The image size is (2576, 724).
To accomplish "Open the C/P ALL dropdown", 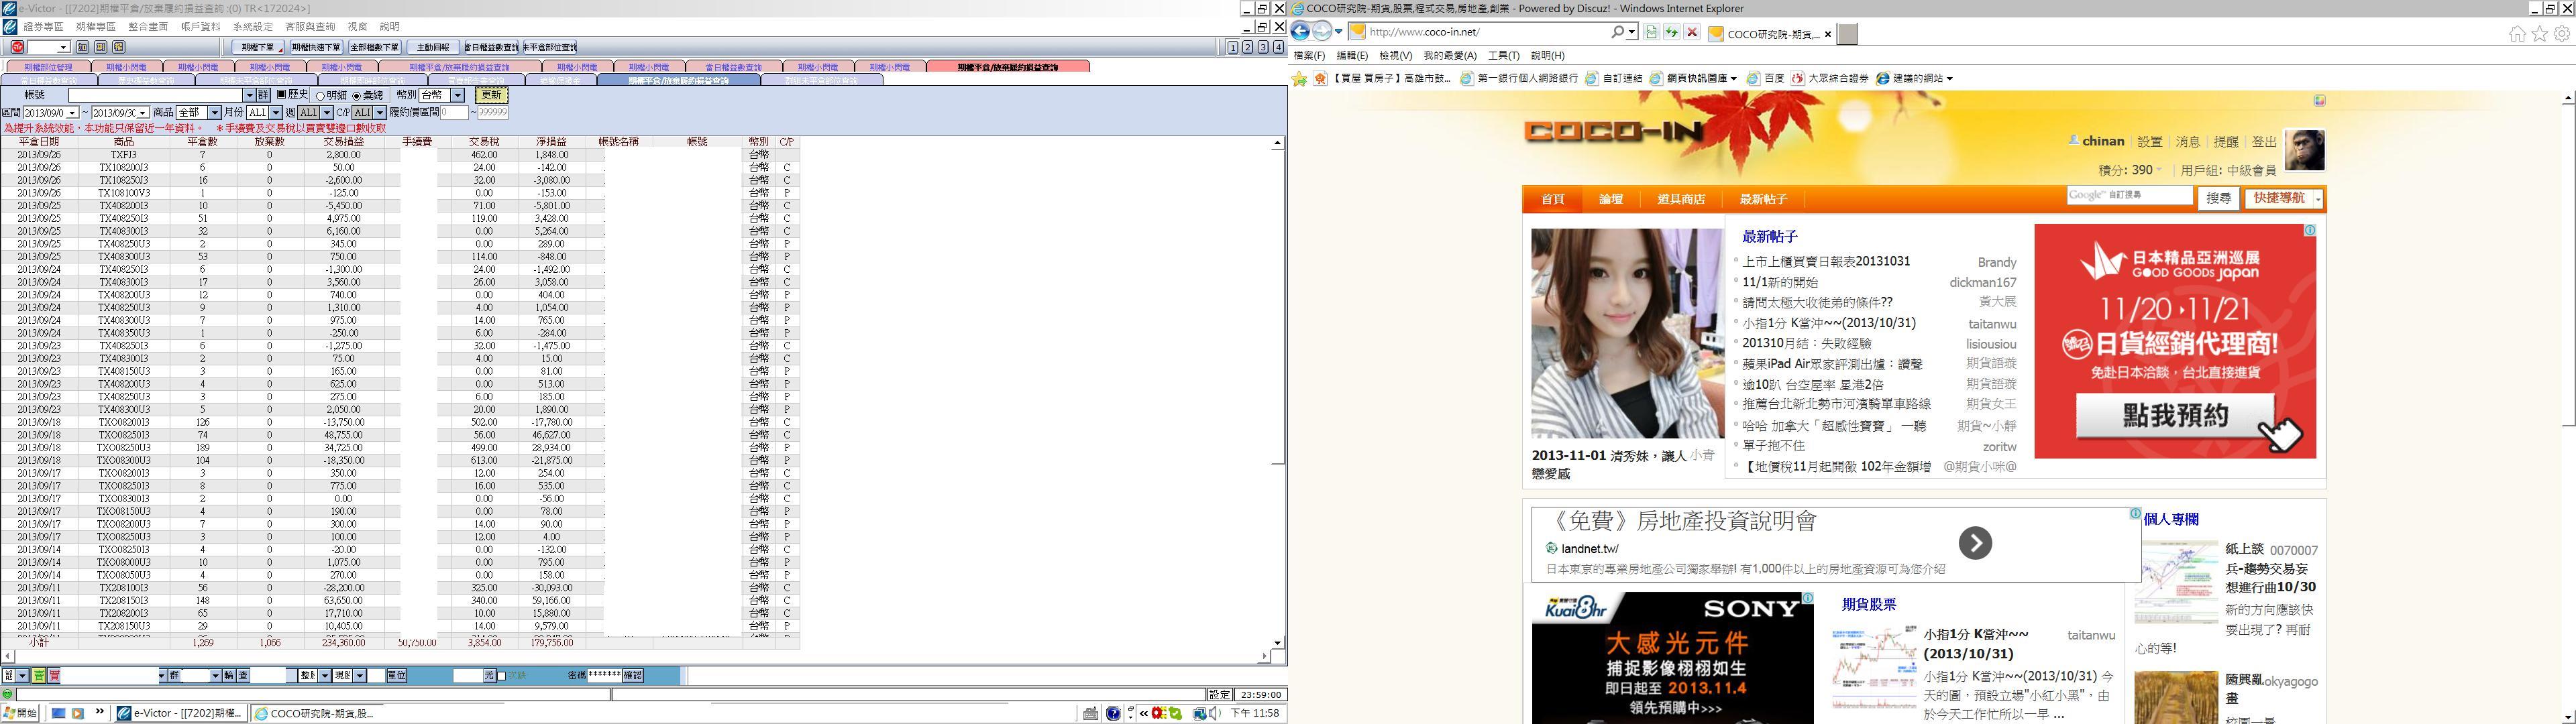I will click(x=380, y=113).
